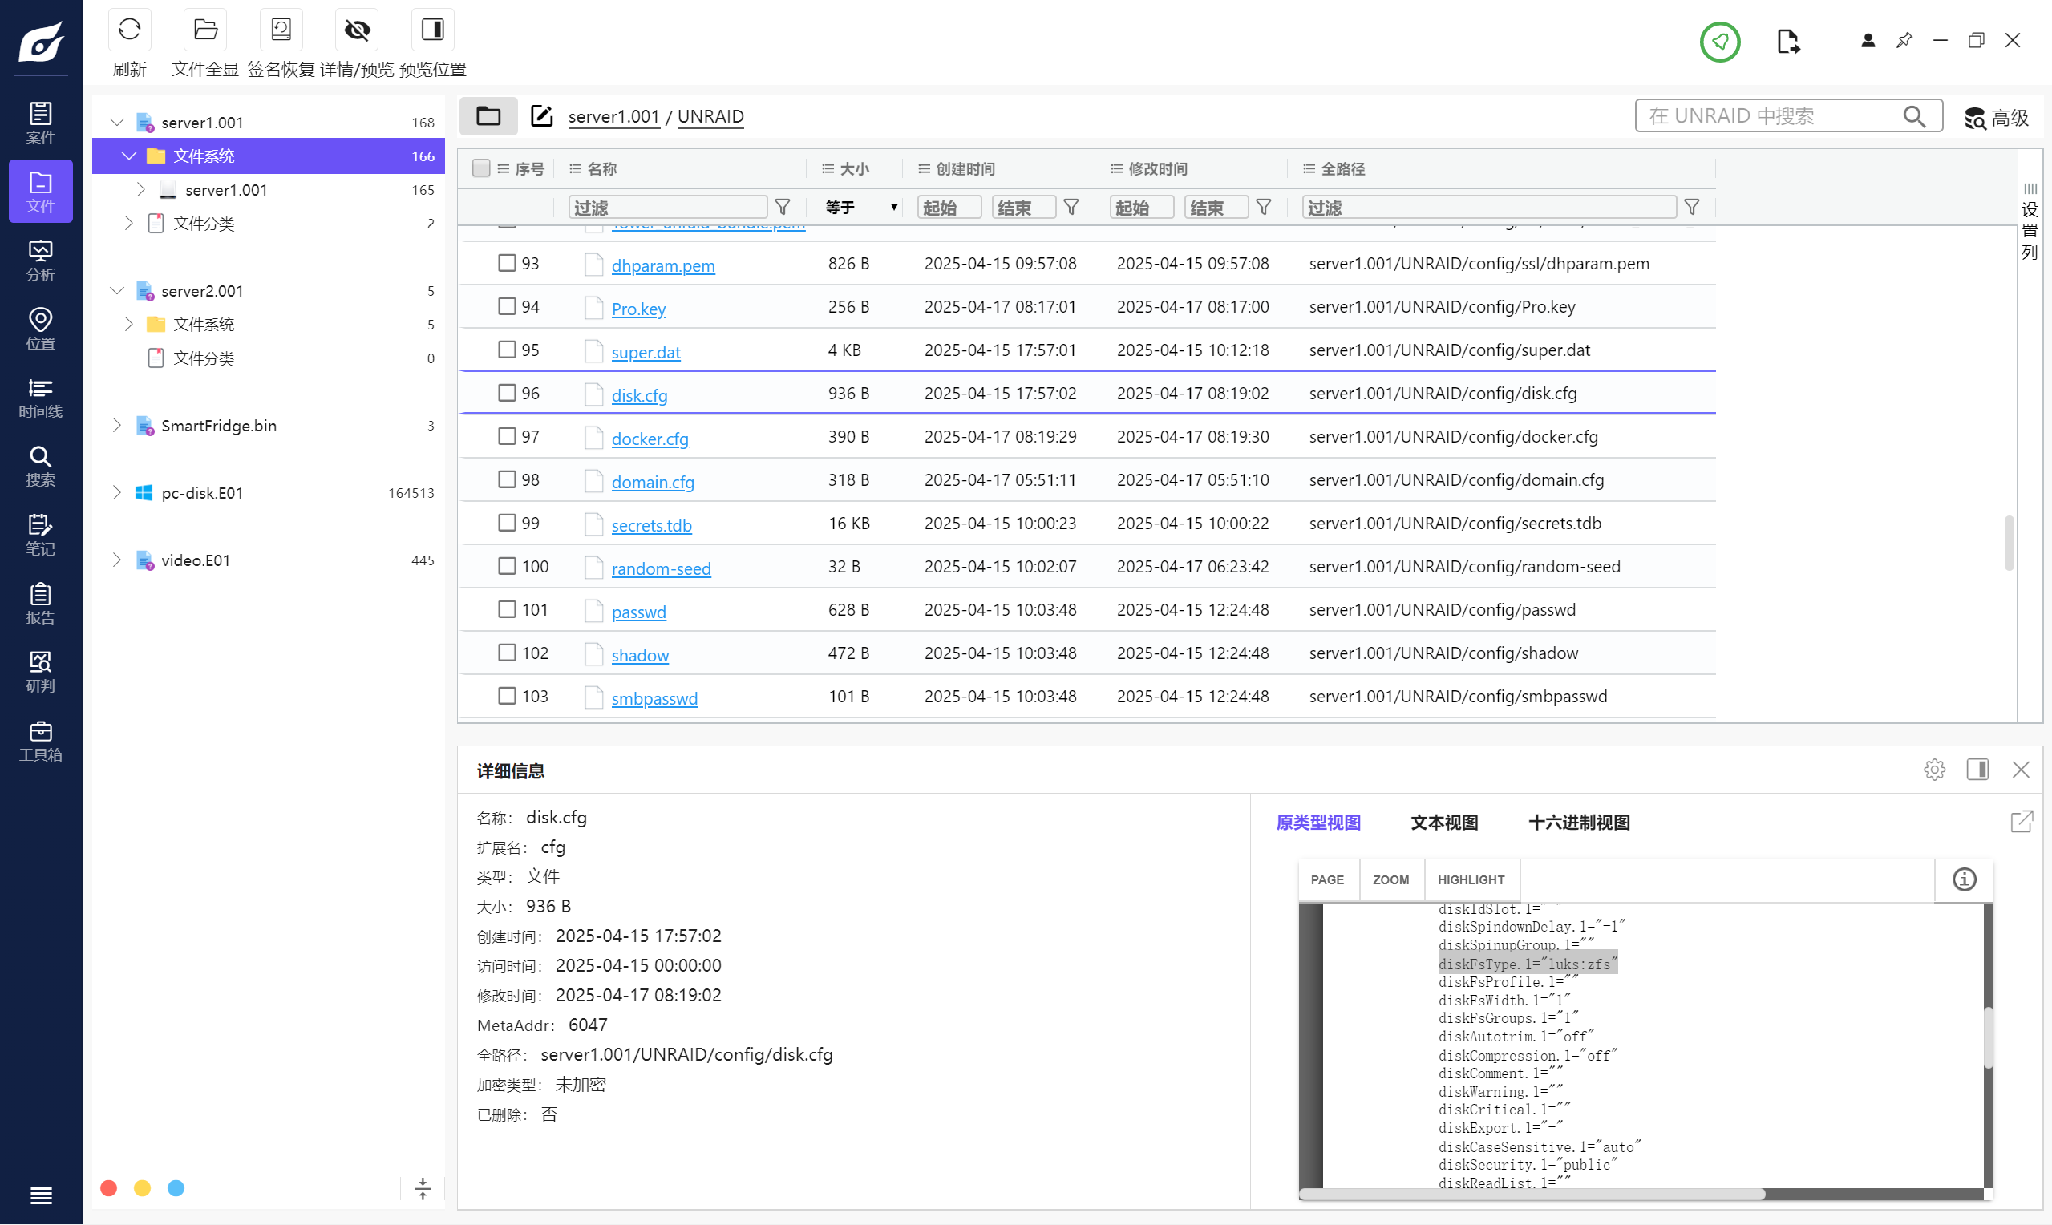The height and width of the screenshot is (1225, 2052).
Task: Check the box for row 94 Pro.key
Action: (507, 306)
